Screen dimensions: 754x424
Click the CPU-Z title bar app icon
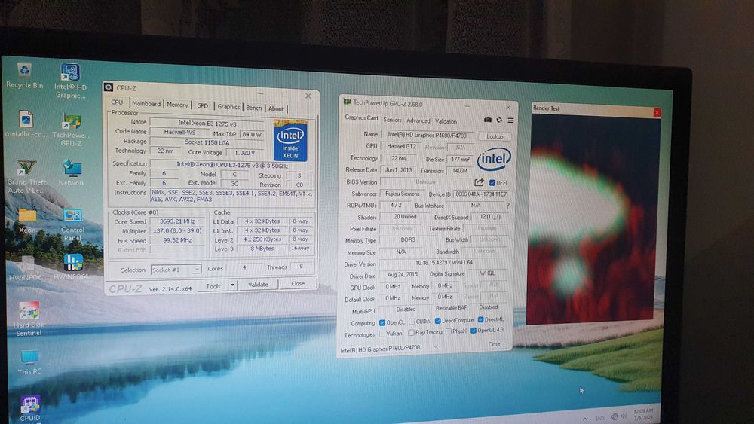(x=109, y=87)
